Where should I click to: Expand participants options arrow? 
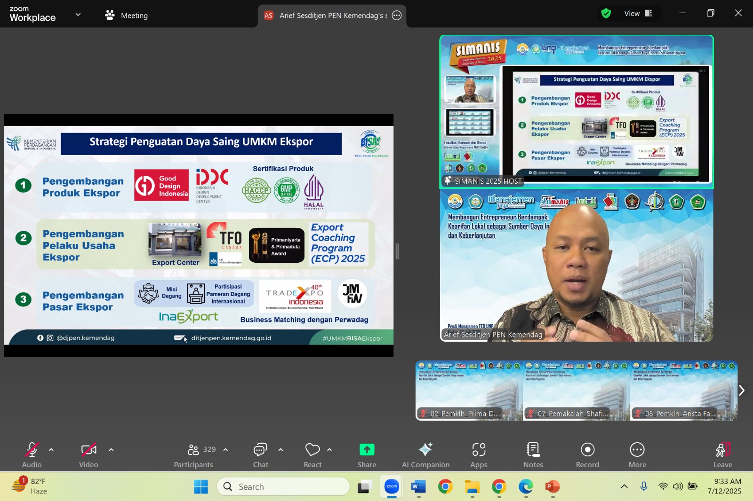click(x=225, y=450)
